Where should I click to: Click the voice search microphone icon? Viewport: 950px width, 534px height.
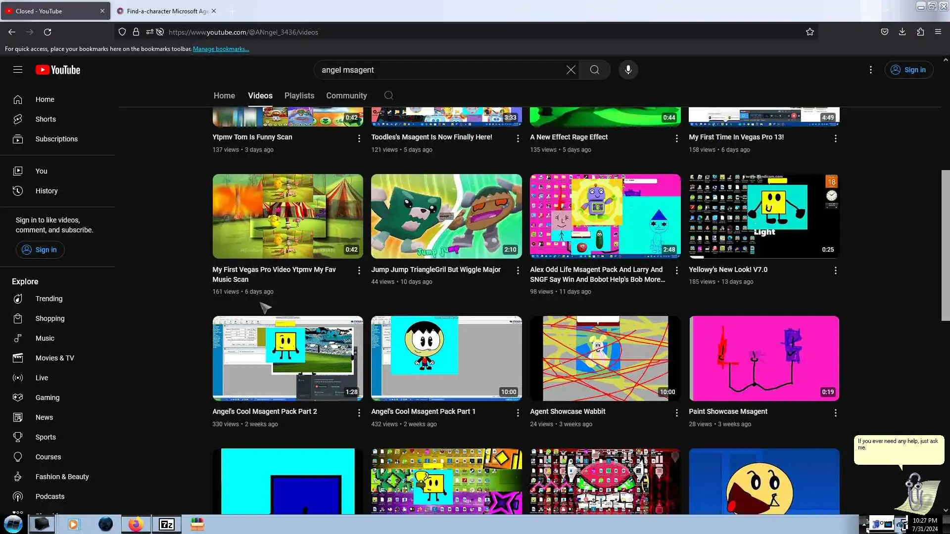coord(628,70)
